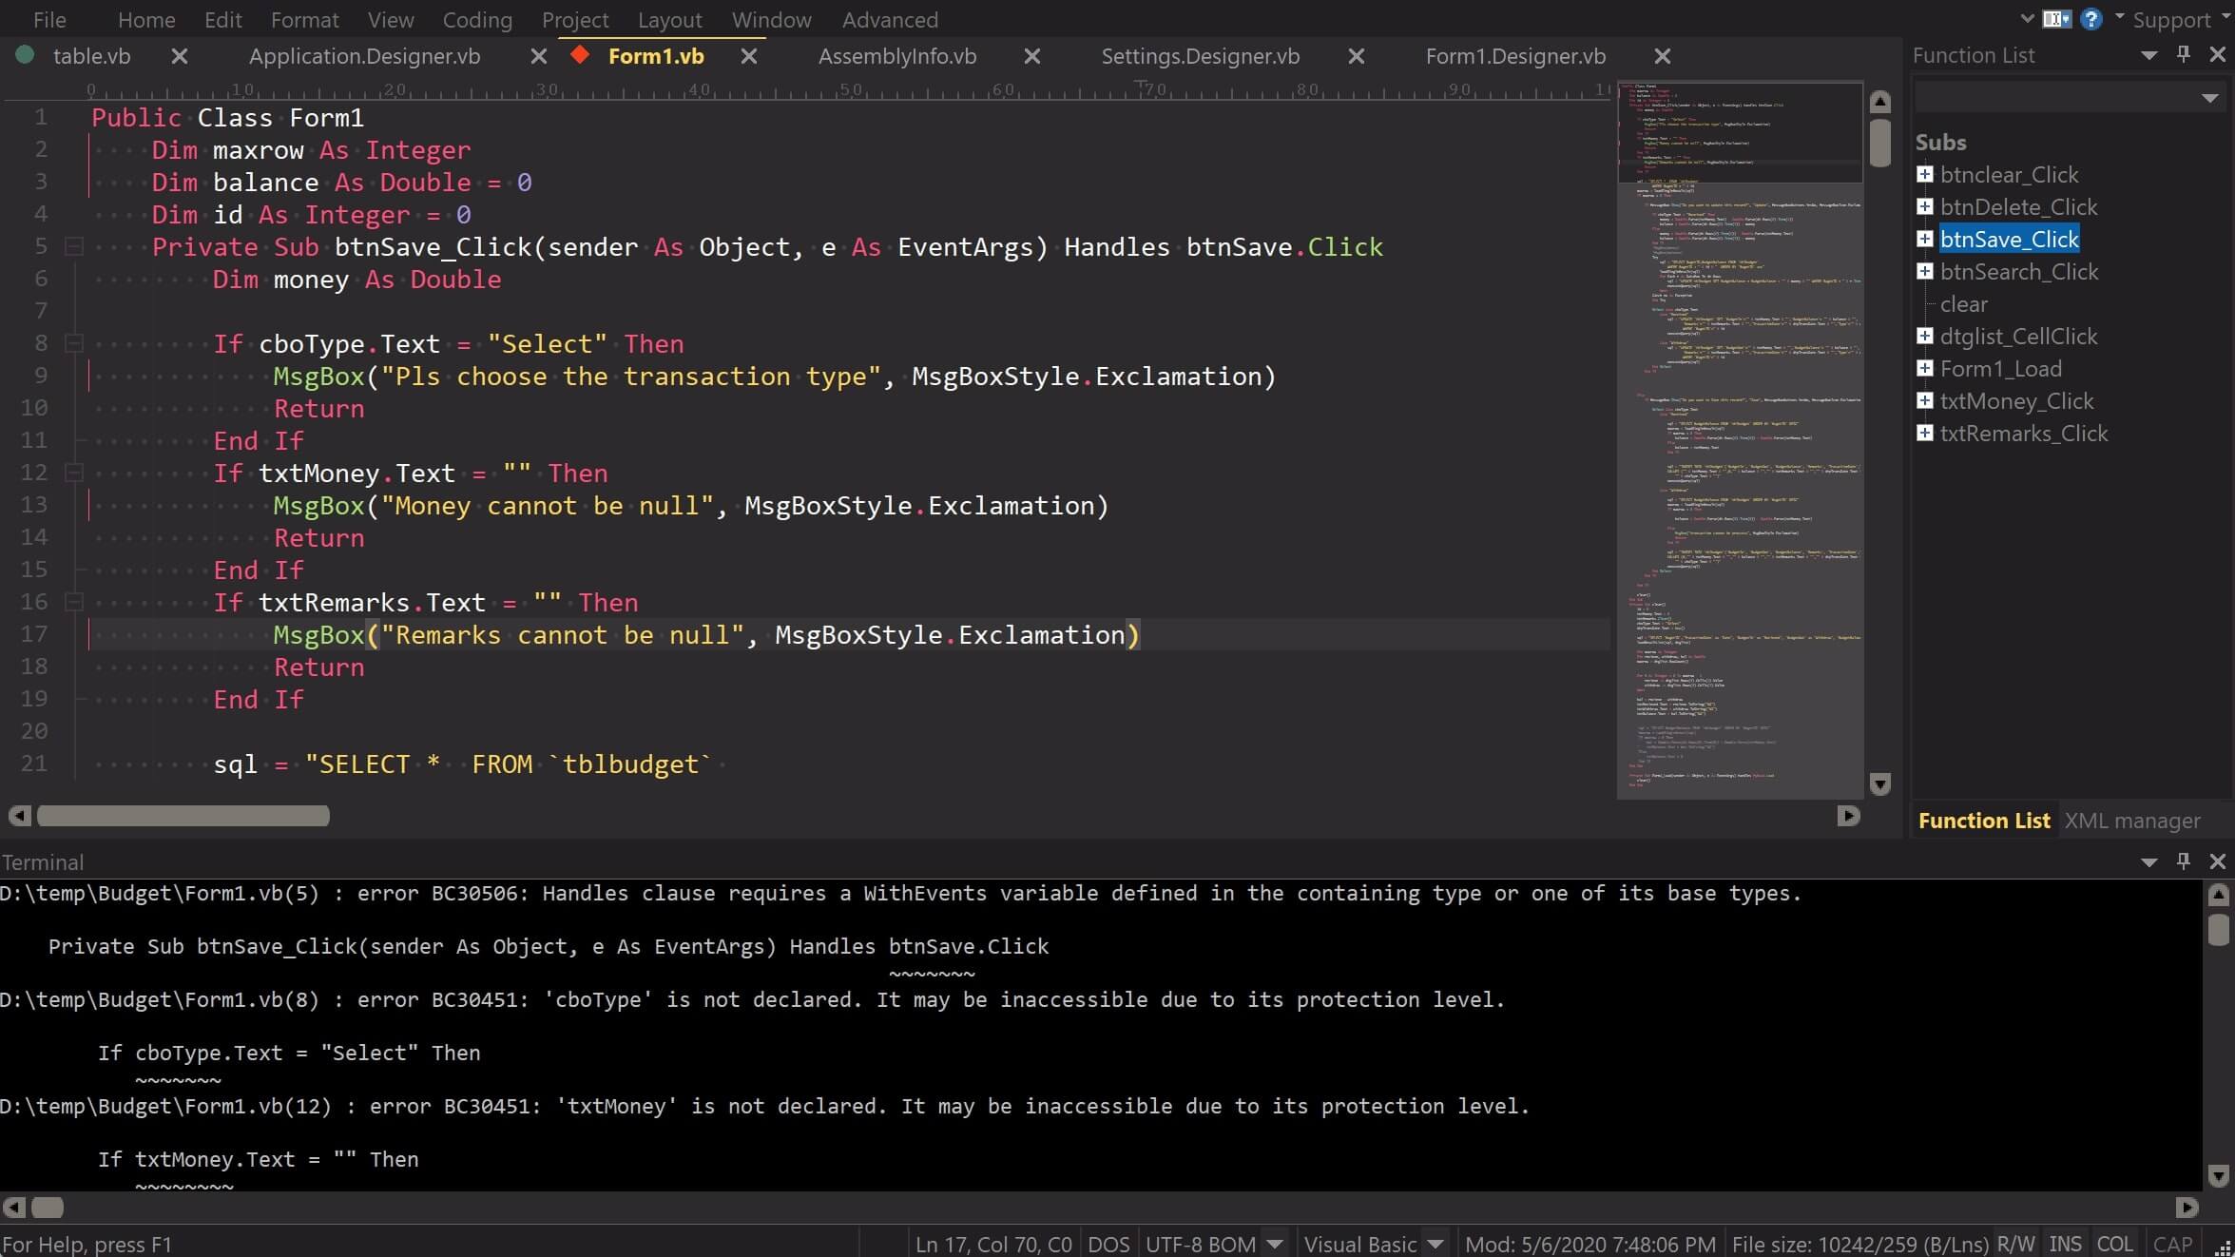
Task: Switch to the Application.Designer.vb tab
Action: click(x=364, y=56)
